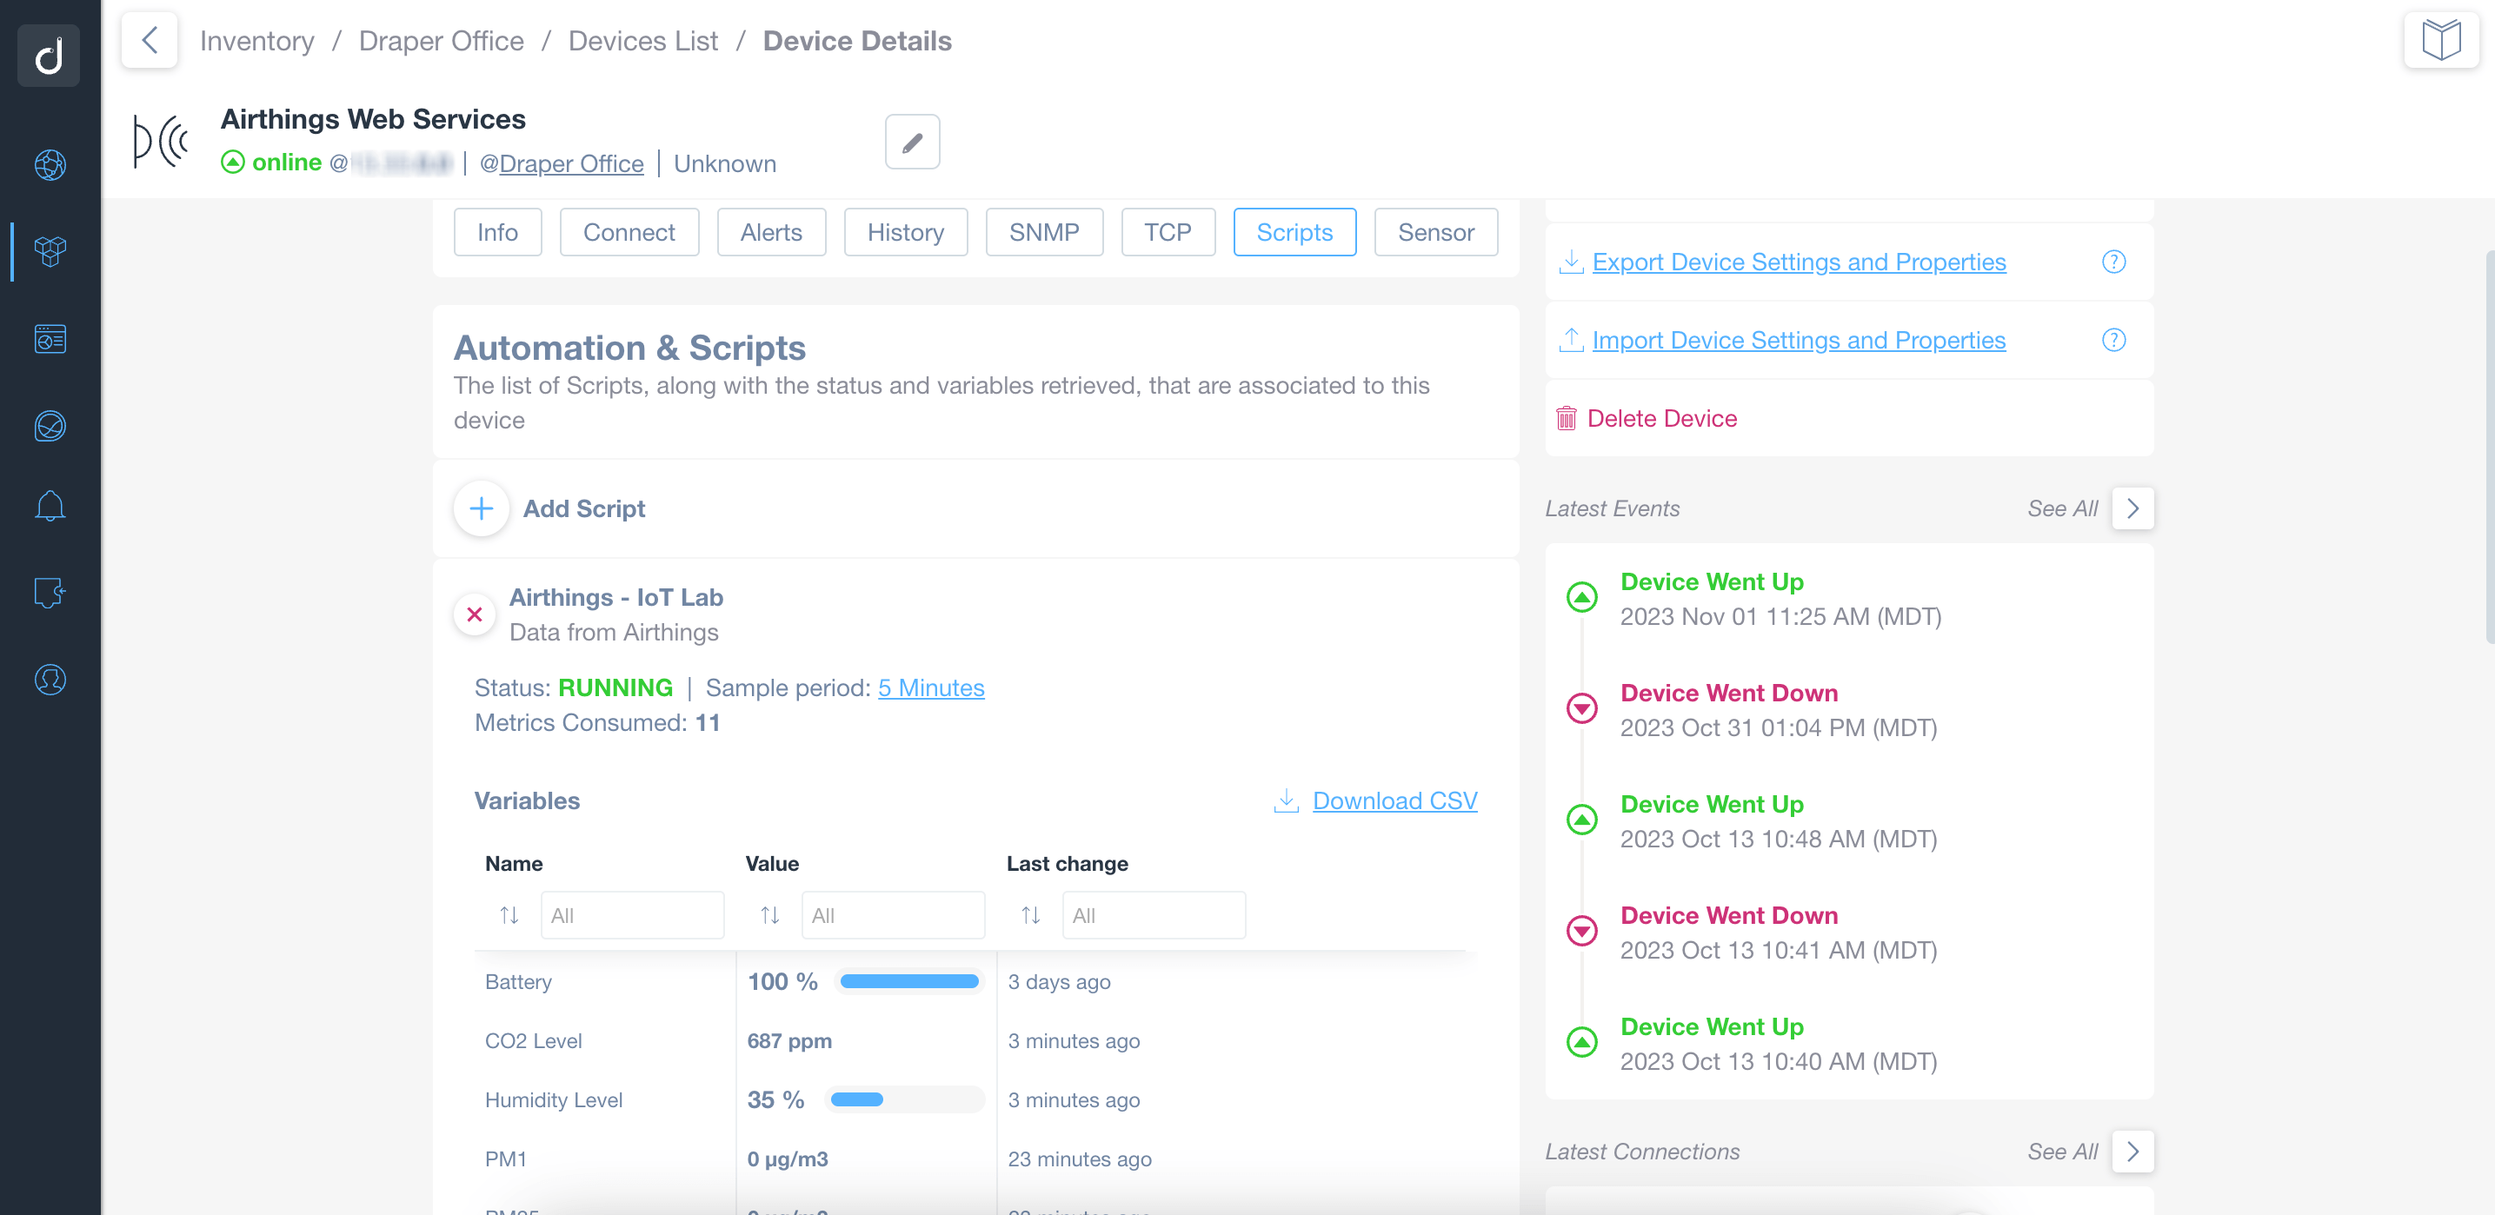This screenshot has width=2495, height=1215.
Task: Edit device name with pencil icon
Action: 913,143
